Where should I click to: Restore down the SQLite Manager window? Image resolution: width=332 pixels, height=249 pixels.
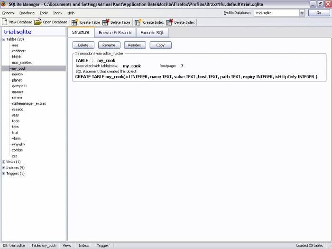[320, 4]
